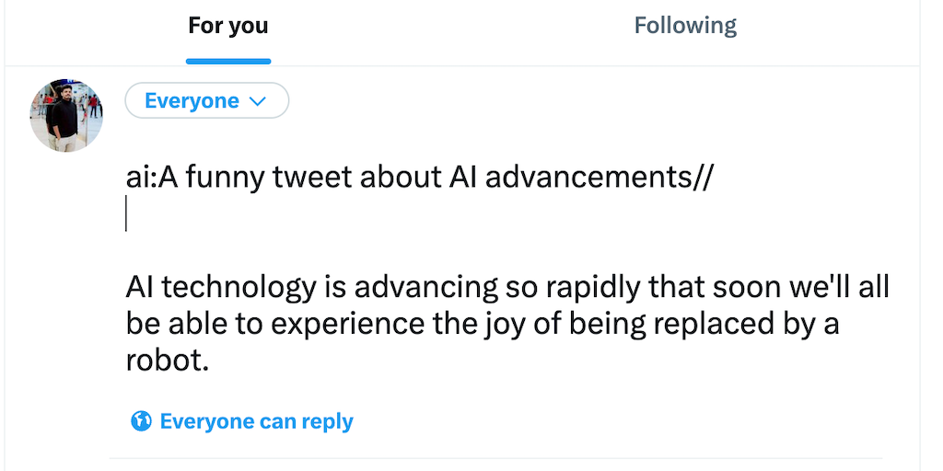Click the word "robot." in the tweet
The image size is (943, 471).
point(168,361)
